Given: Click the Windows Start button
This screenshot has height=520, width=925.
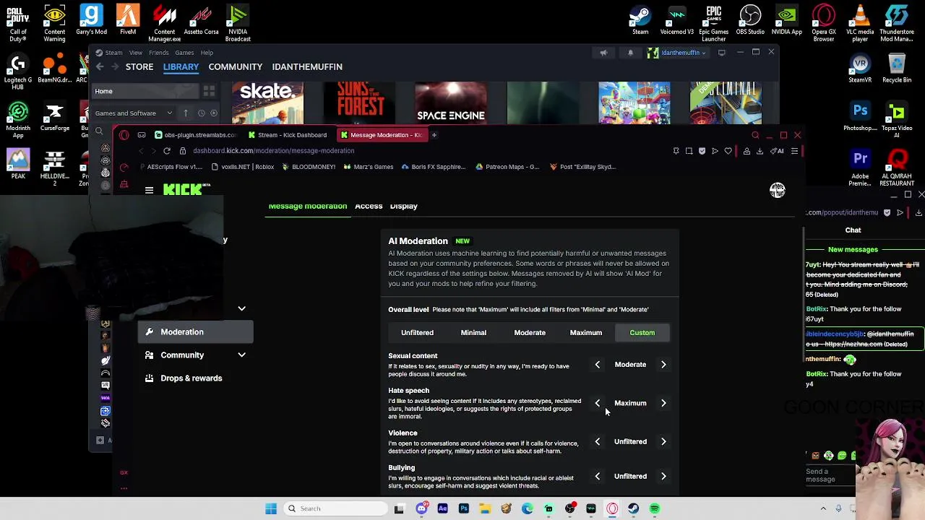Looking at the screenshot, I should click(271, 508).
